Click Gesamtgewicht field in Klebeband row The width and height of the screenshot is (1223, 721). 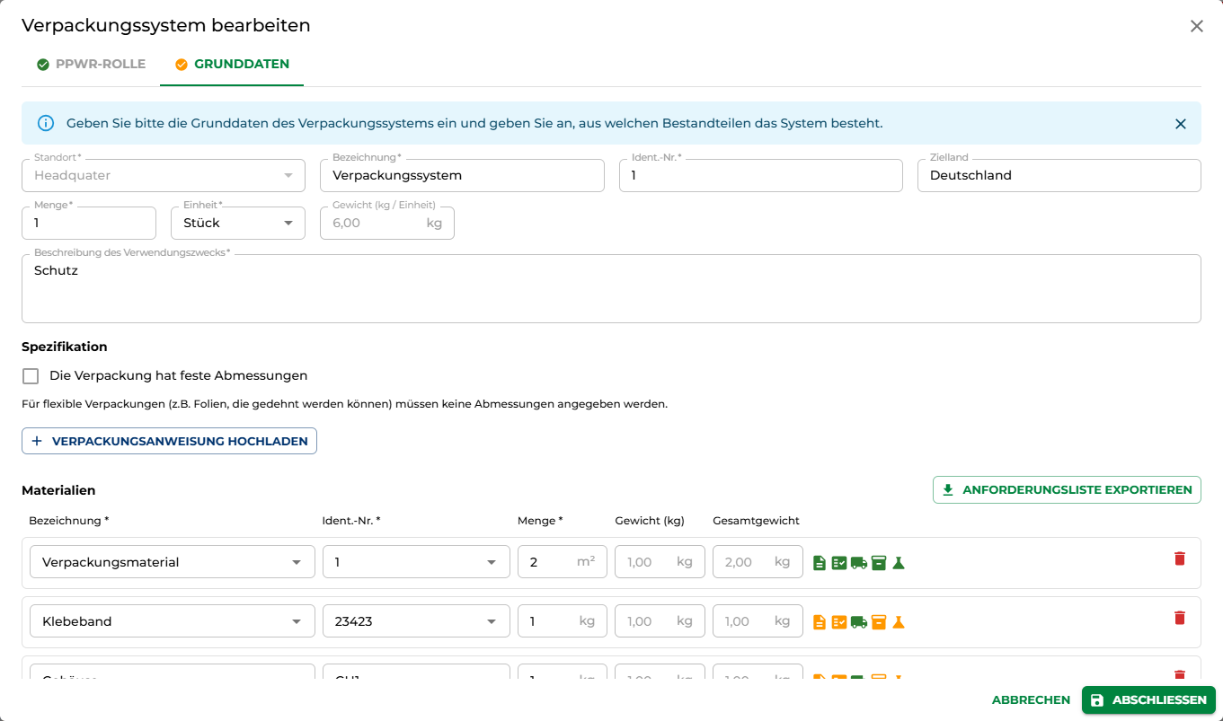(758, 621)
